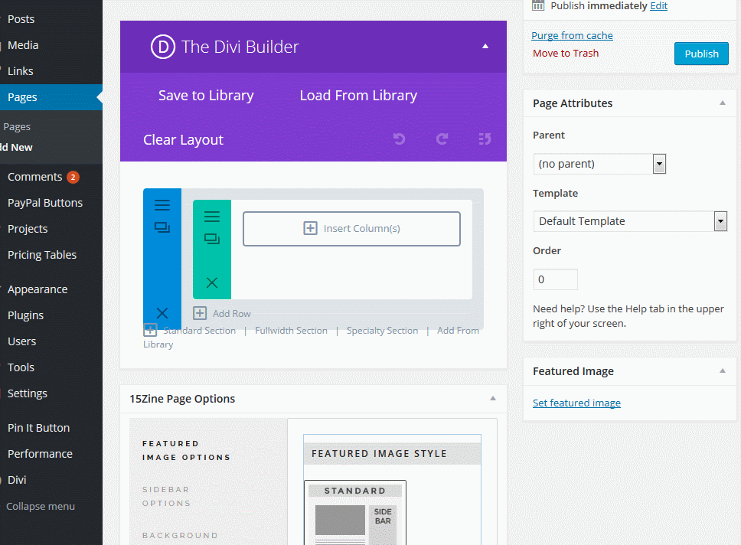Click the Publish button
Image resolution: width=741 pixels, height=545 pixels.
coord(701,54)
